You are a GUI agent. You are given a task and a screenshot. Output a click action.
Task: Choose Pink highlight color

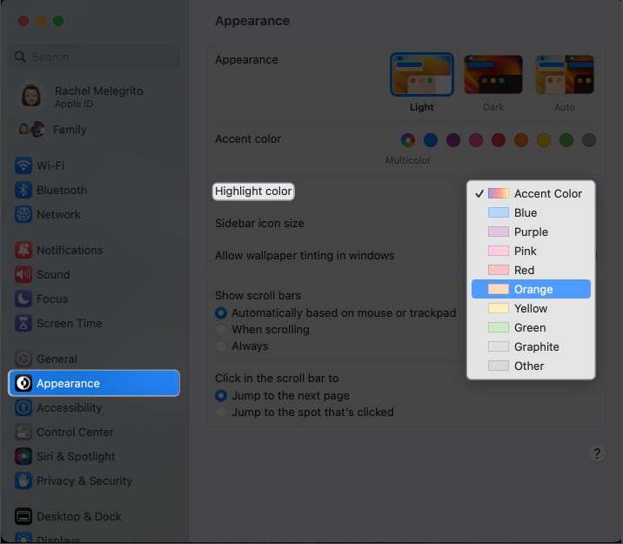pyautogui.click(x=531, y=251)
